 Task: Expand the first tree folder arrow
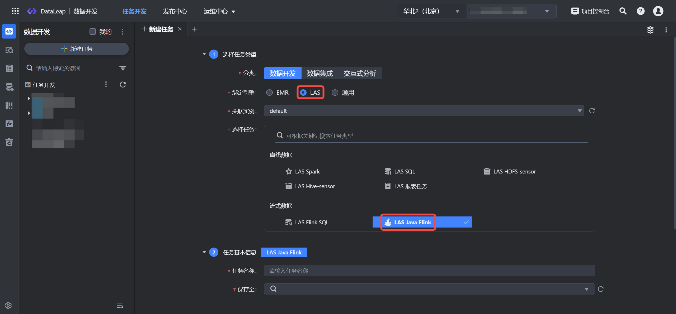click(29, 98)
